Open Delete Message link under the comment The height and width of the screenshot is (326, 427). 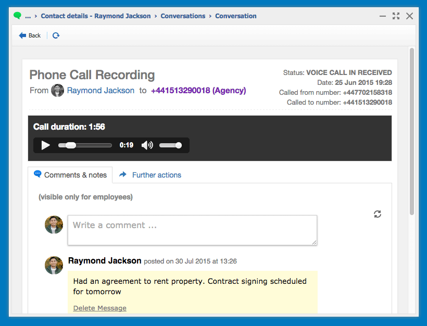(99, 308)
